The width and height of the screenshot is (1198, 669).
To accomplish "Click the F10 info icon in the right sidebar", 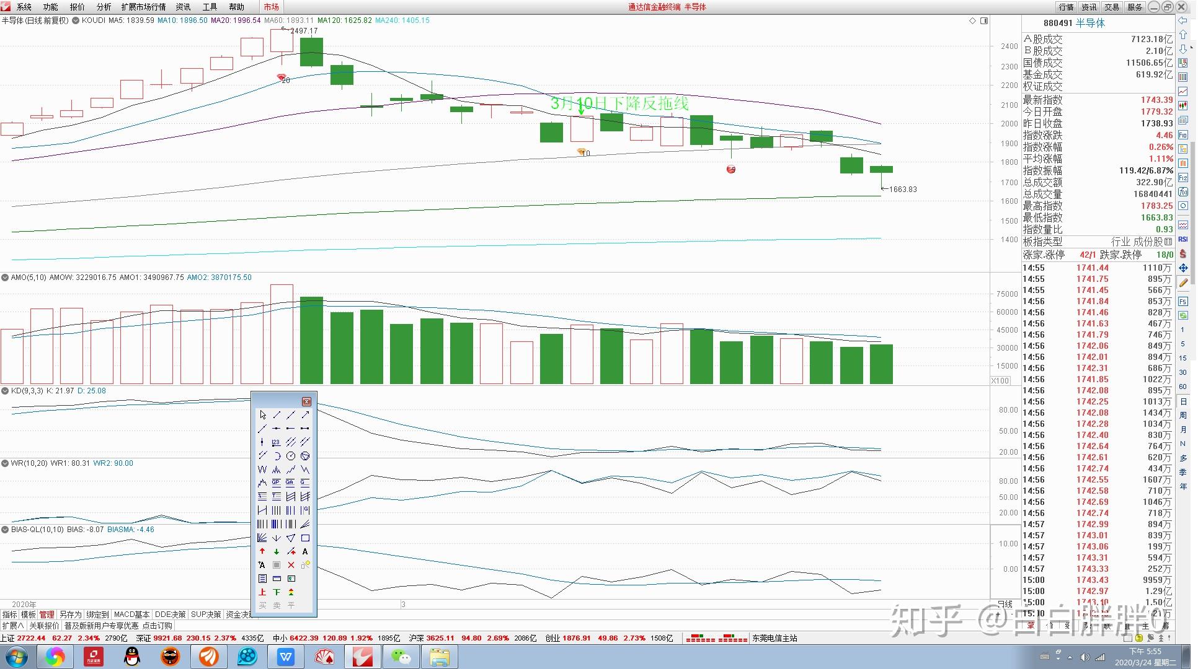I will click(x=1183, y=135).
